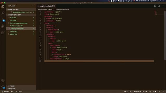Click the macOS menu bar clock

pyautogui.click(x=144, y=1)
